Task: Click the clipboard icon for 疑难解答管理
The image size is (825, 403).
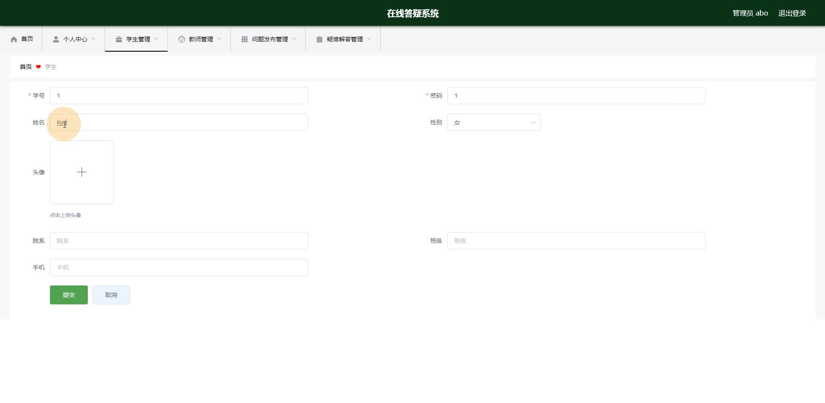Action: coord(319,39)
